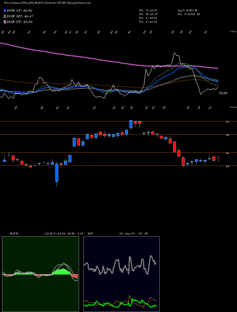Click the 43 price axis label
The height and width of the screenshot is (312, 237).
[x=227, y=166]
